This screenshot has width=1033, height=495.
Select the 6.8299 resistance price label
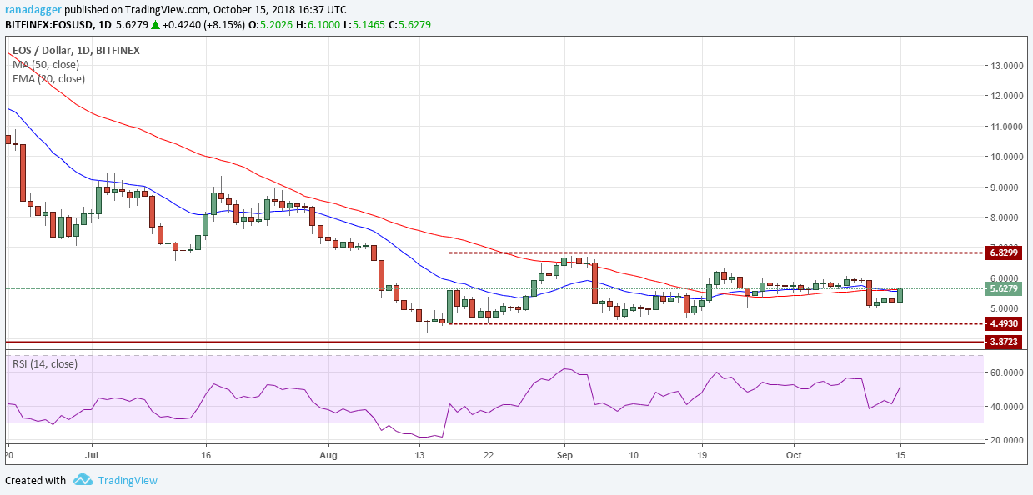(x=1003, y=252)
